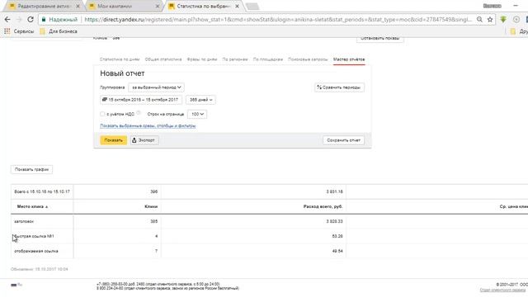Open the rows-per-page 100 dropdown
Viewport: 528px width, 297px height.
click(197, 114)
